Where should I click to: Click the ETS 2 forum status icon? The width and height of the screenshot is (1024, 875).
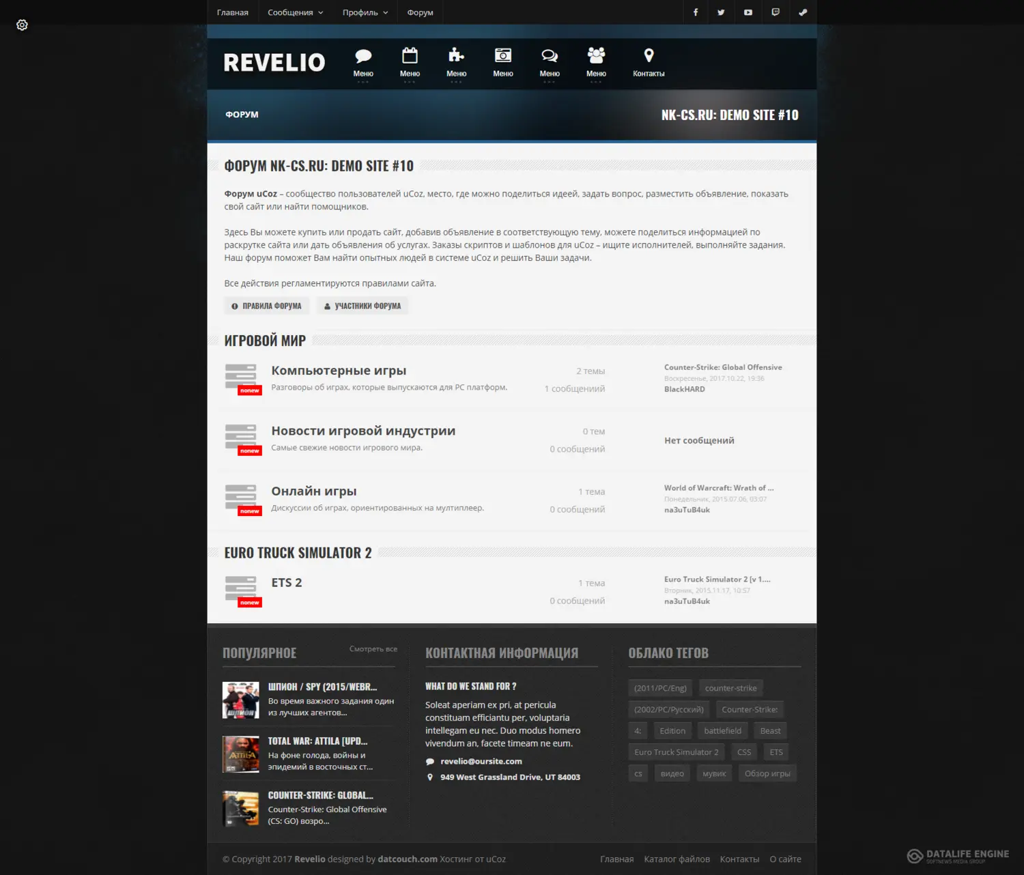(243, 591)
